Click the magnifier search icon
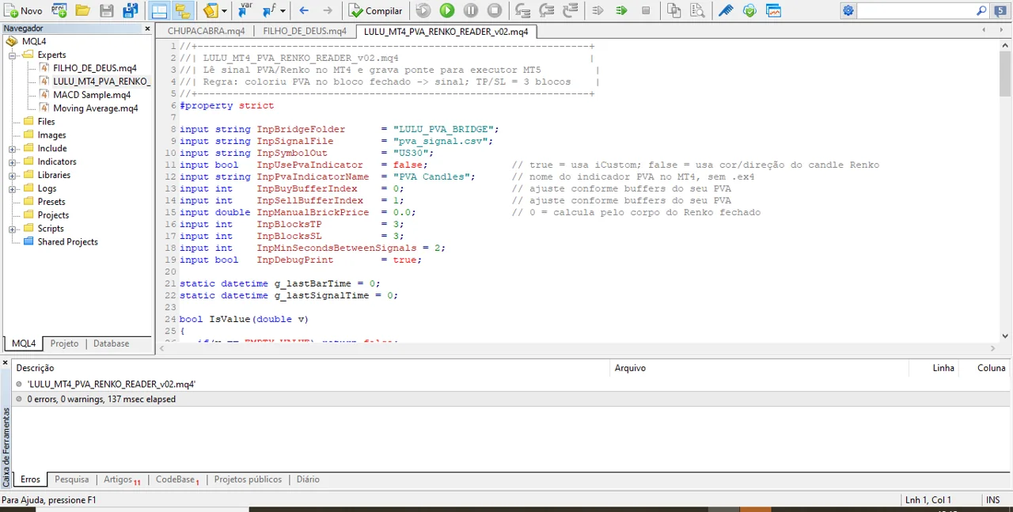This screenshot has width=1013, height=512. tap(981, 10)
